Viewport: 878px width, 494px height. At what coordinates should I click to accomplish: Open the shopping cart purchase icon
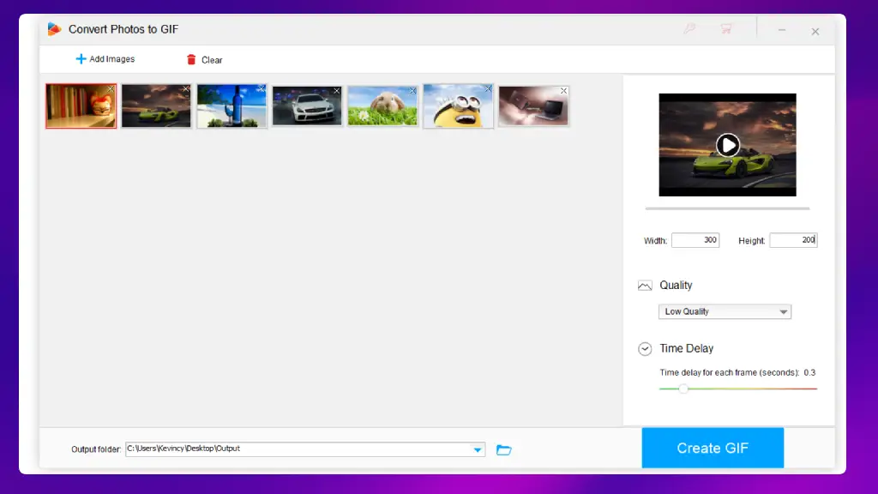(726, 28)
